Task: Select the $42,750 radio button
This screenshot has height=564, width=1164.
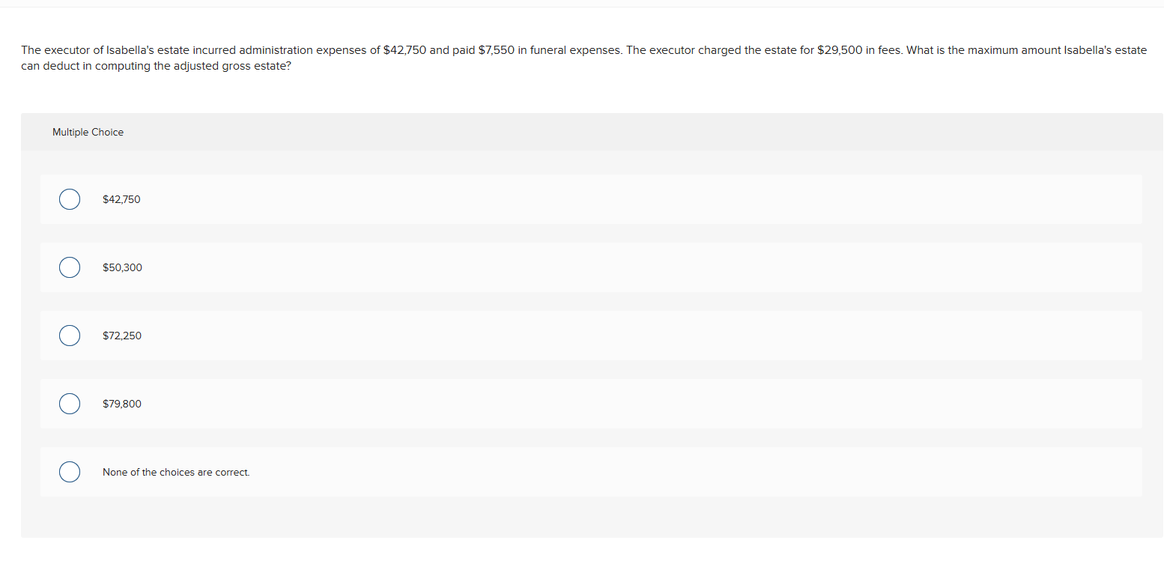Action: coord(69,199)
